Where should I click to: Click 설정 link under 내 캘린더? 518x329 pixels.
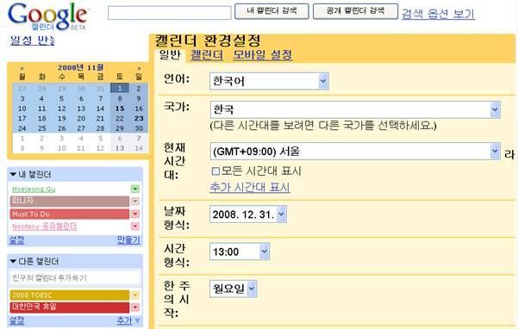pos(17,240)
